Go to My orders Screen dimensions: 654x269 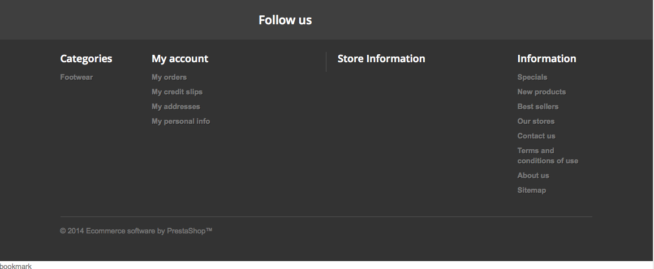[x=169, y=77]
